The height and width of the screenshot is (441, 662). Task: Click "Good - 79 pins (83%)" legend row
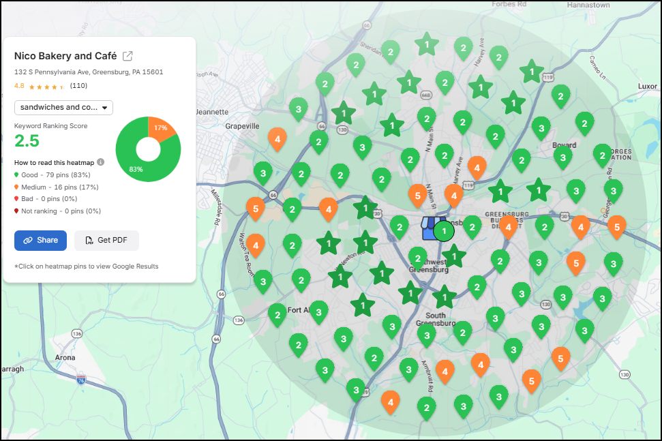coord(52,174)
